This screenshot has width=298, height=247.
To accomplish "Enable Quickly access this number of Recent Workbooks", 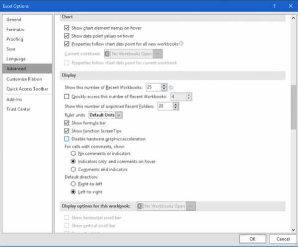I will (67, 96).
